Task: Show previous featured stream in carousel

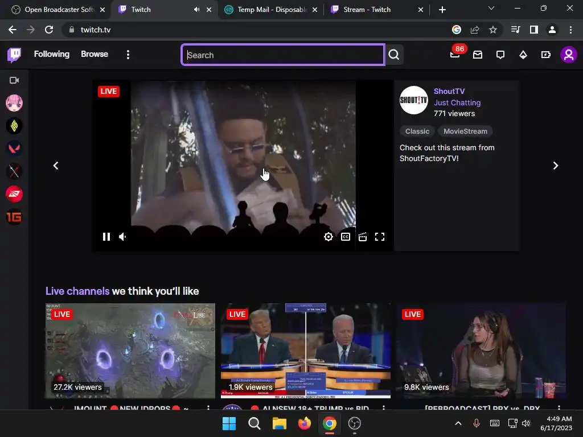Action: coord(56,166)
